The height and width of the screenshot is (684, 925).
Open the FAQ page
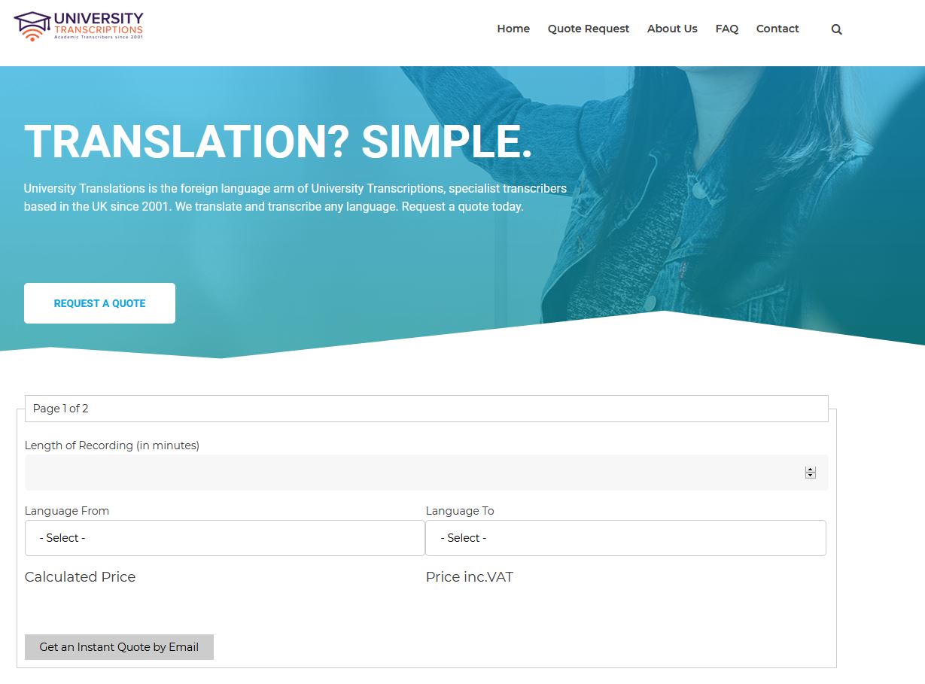726,29
